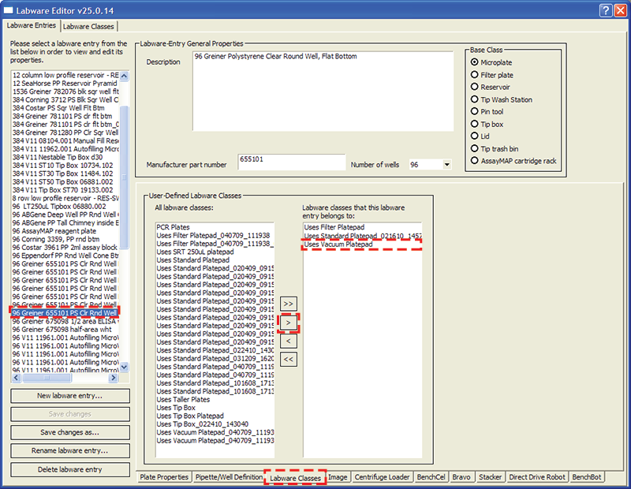The width and height of the screenshot is (631, 489).
Task: Select the Microplate base class
Action: (474, 62)
